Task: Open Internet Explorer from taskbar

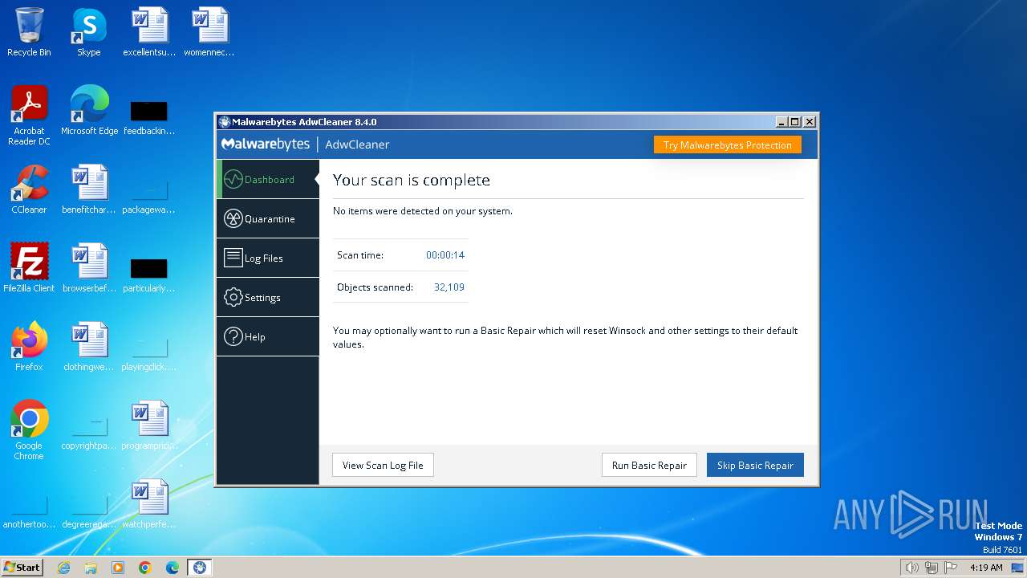Action: 63,568
